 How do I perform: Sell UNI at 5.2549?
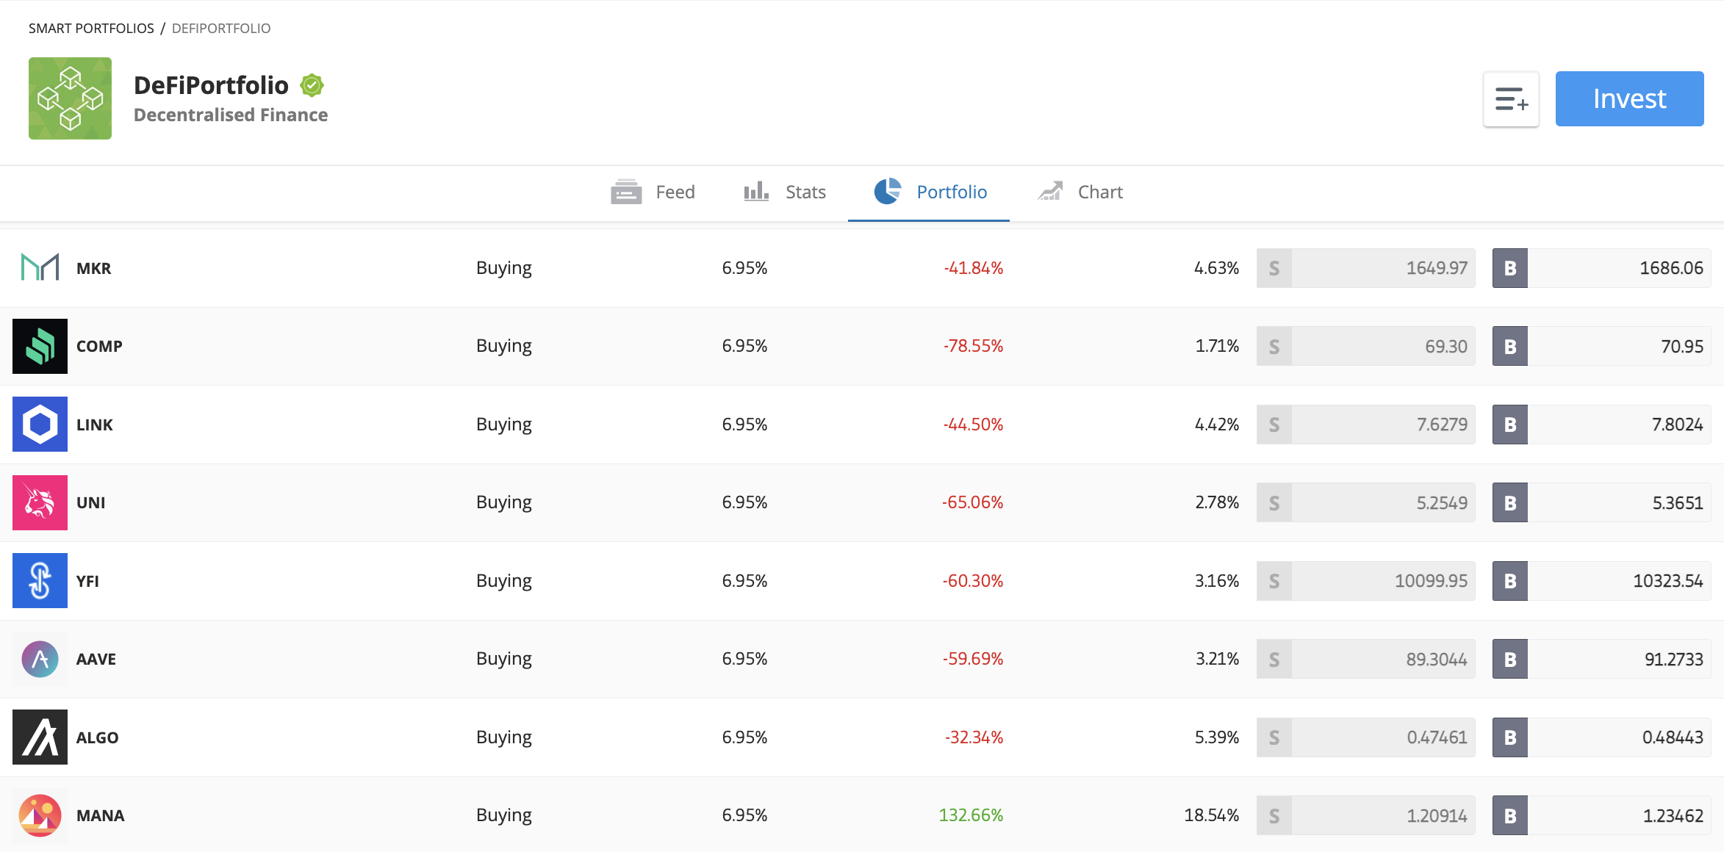coord(1365,502)
